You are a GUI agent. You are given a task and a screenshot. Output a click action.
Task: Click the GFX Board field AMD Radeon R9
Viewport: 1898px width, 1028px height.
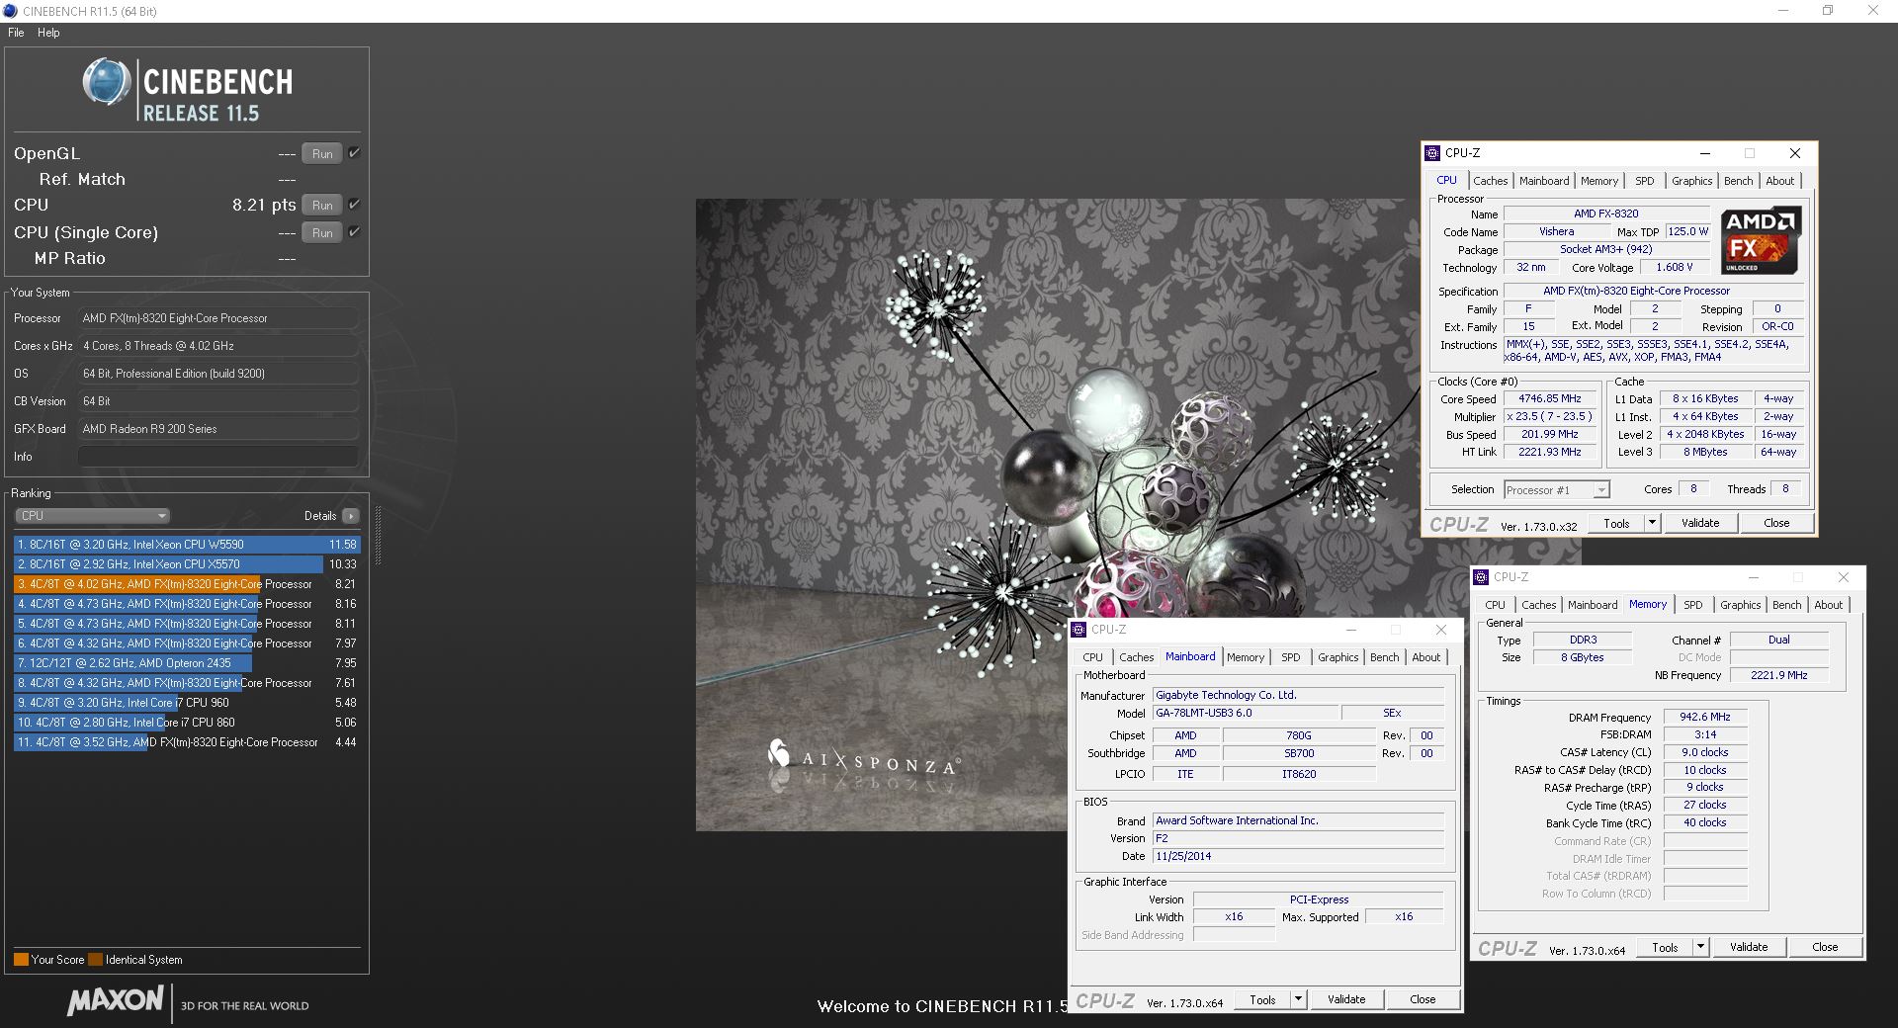[x=217, y=429]
